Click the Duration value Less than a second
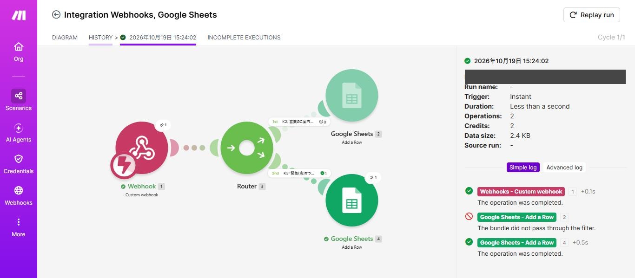This screenshot has width=635, height=278. coord(540,106)
